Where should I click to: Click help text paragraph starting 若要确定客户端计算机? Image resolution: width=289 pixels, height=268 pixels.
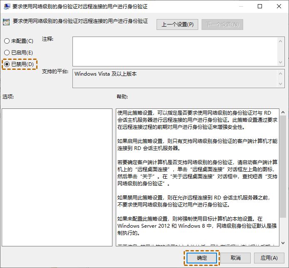[197, 173]
